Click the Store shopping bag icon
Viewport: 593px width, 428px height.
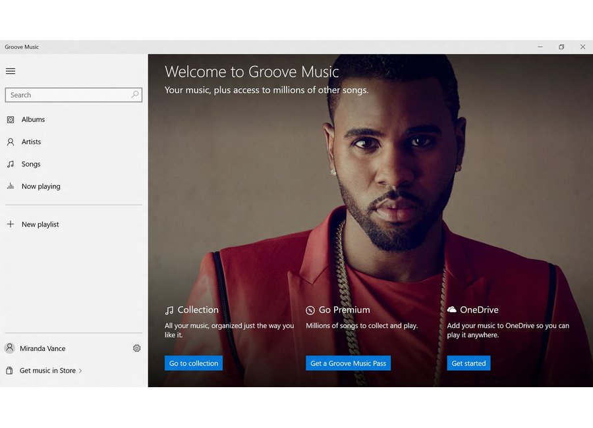click(x=10, y=371)
